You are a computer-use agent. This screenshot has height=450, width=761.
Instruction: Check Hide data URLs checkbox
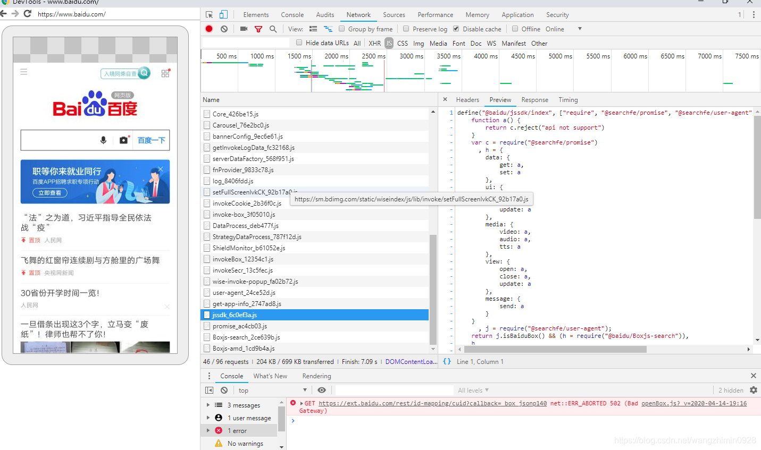click(299, 43)
